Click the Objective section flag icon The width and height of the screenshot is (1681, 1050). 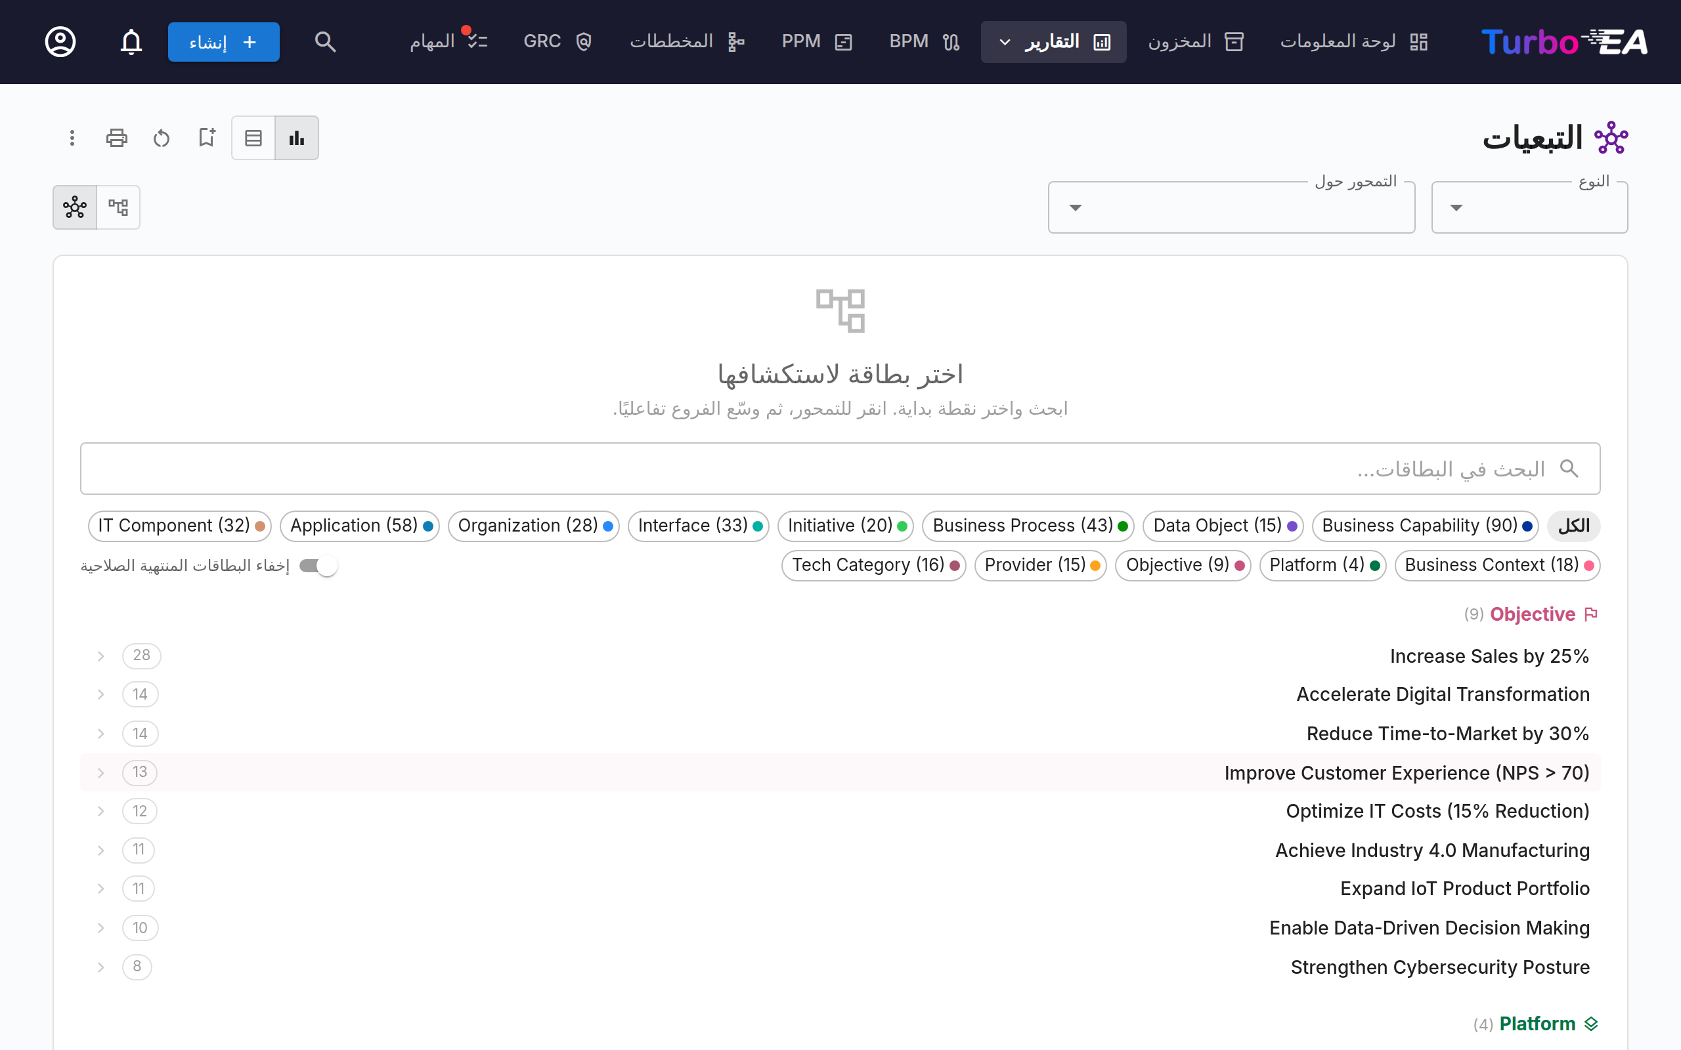click(x=1592, y=614)
